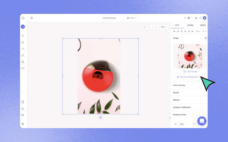Select the Arrow tool

tap(23, 49)
